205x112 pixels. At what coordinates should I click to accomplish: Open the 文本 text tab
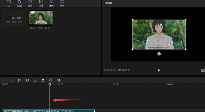(9, 3)
